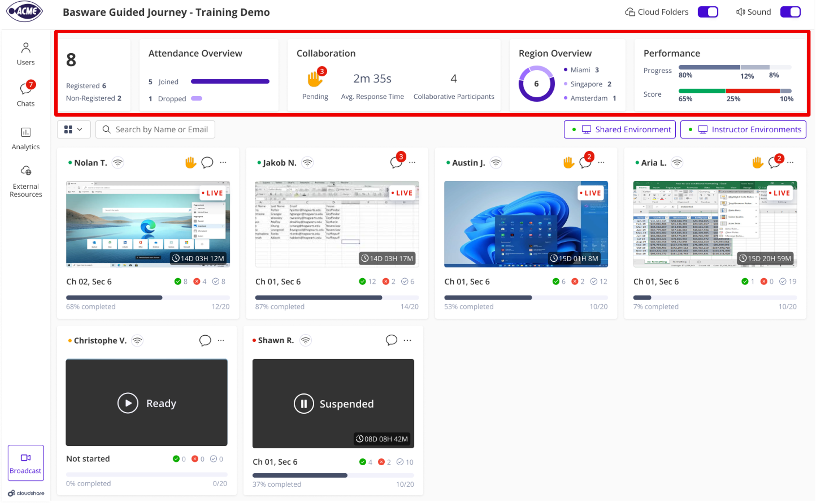This screenshot has width=820, height=503.
Task: Toggle Cloud Folders off
Action: [x=708, y=12]
